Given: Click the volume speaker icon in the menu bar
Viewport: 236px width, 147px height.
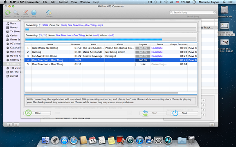Looking at the screenshot, I should pos(171,2).
